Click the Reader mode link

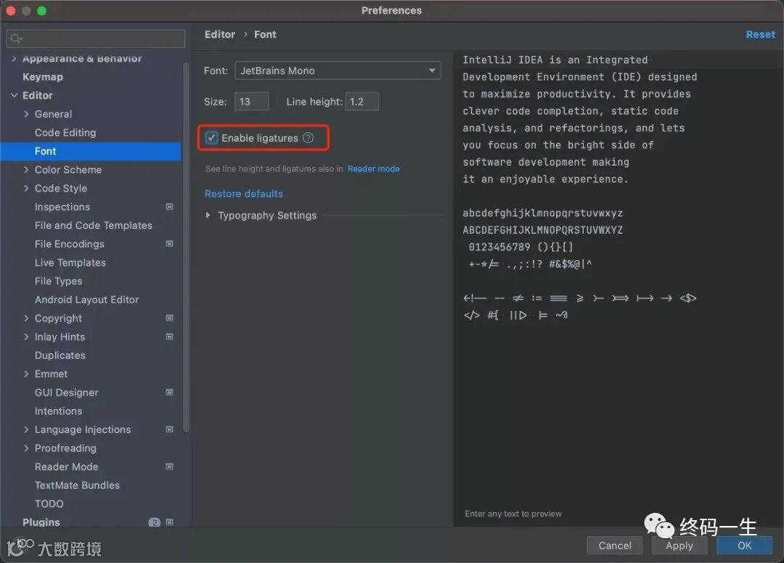point(374,169)
